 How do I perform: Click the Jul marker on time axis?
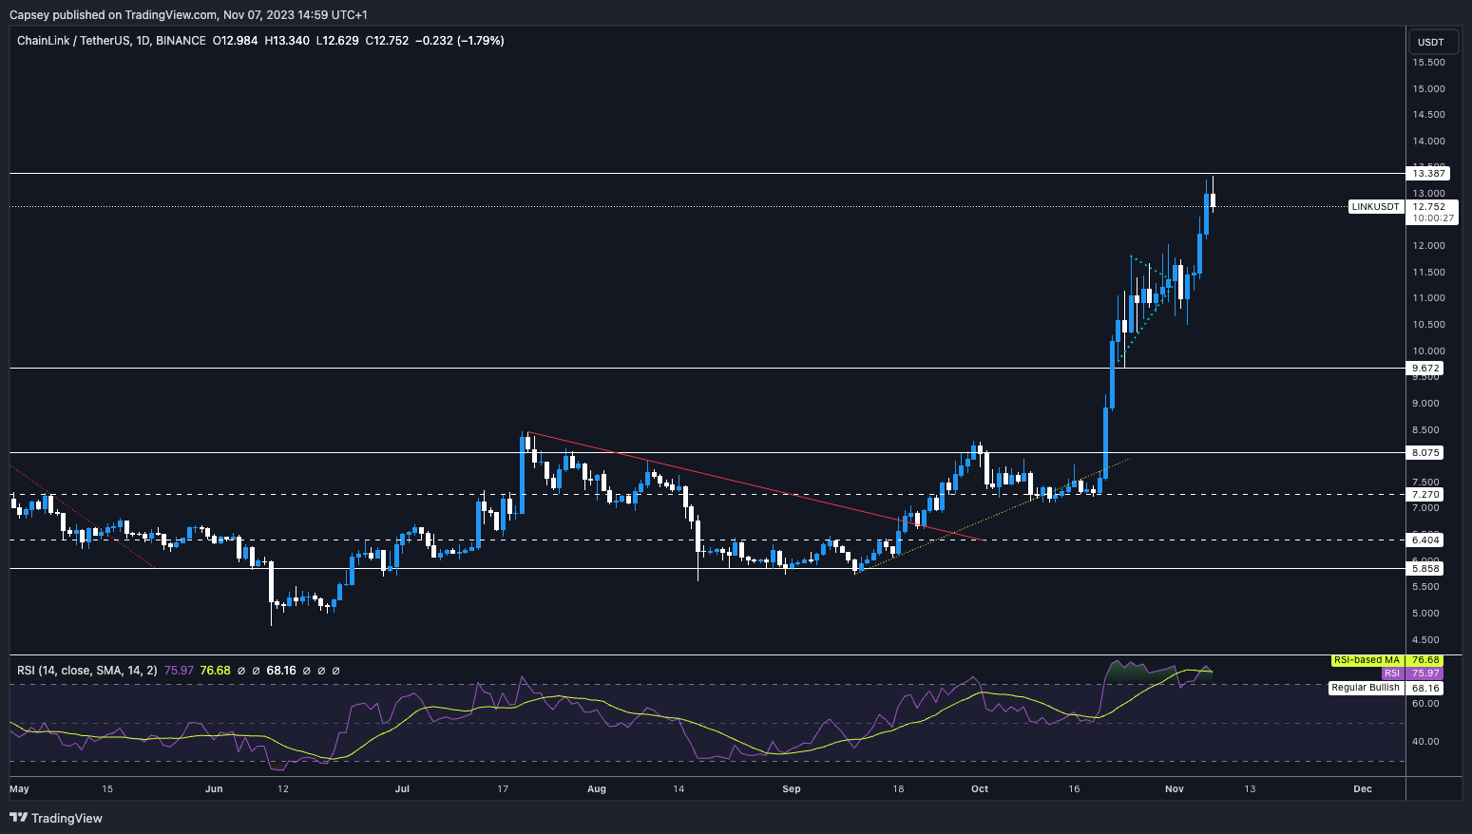[402, 789]
